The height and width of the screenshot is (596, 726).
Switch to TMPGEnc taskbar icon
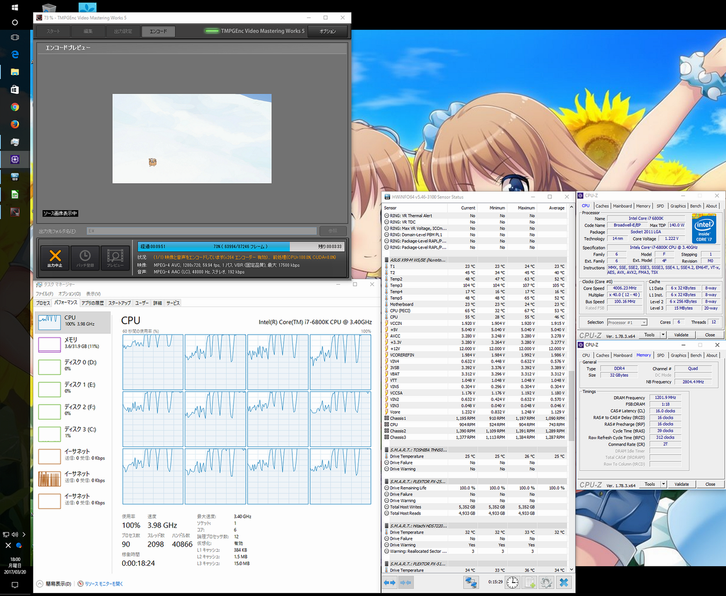15,211
